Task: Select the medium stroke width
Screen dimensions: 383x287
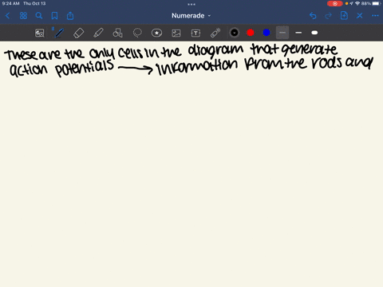Action: tap(298, 33)
